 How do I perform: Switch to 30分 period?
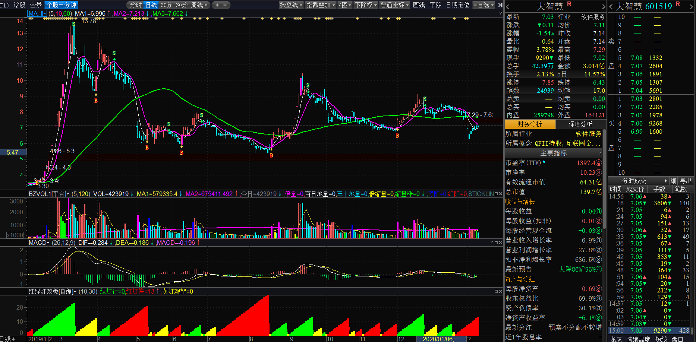pyautogui.click(x=182, y=5)
